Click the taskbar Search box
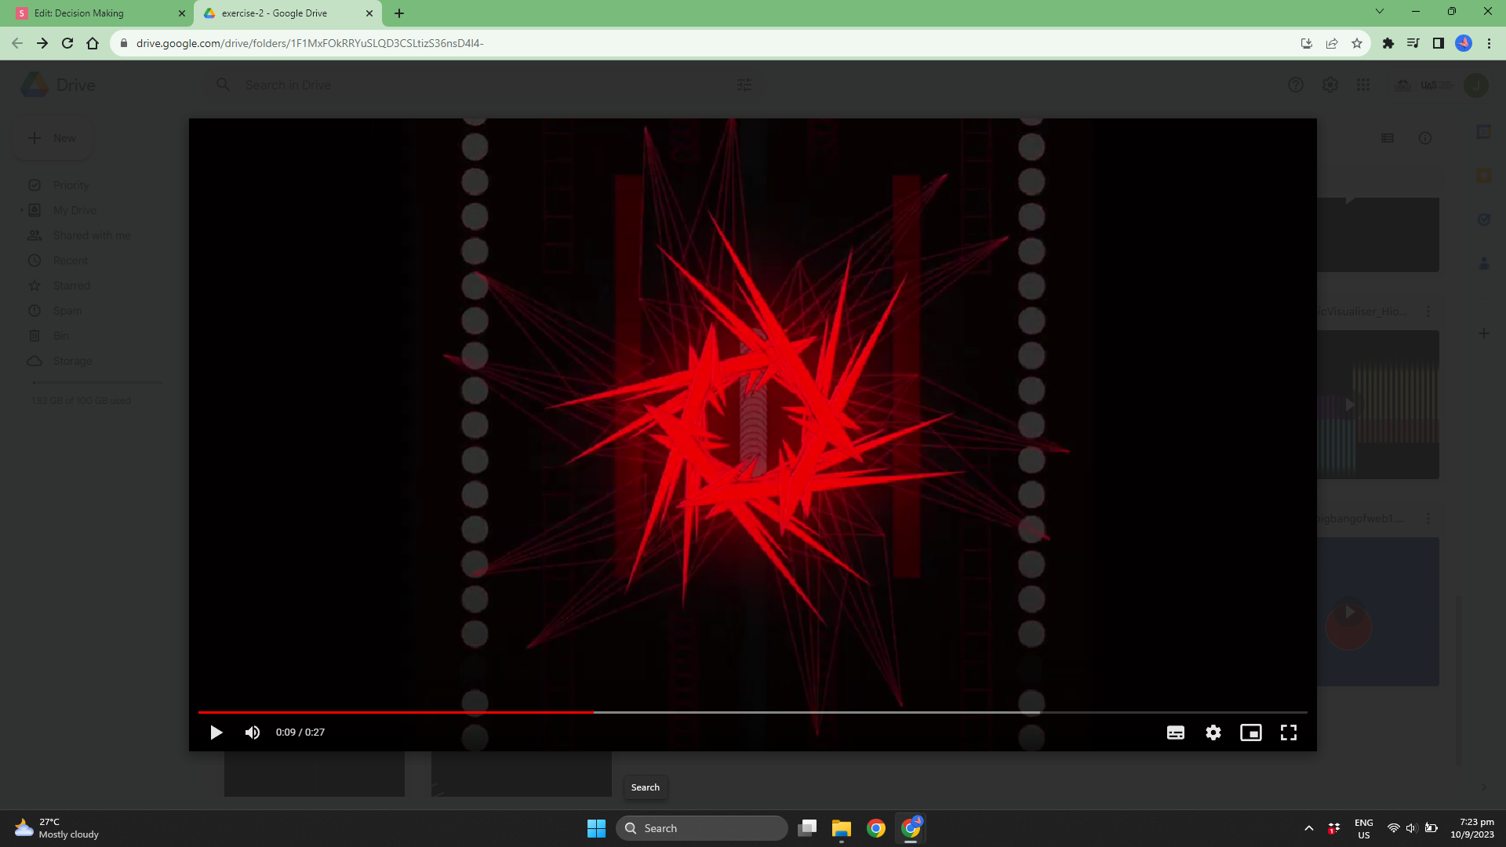The width and height of the screenshot is (1506, 847). pyautogui.click(x=702, y=828)
